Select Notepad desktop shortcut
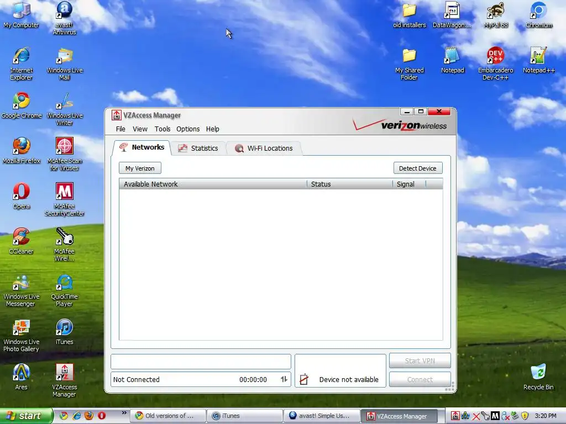Image resolution: width=566 pixels, height=424 pixels. pyautogui.click(x=452, y=61)
